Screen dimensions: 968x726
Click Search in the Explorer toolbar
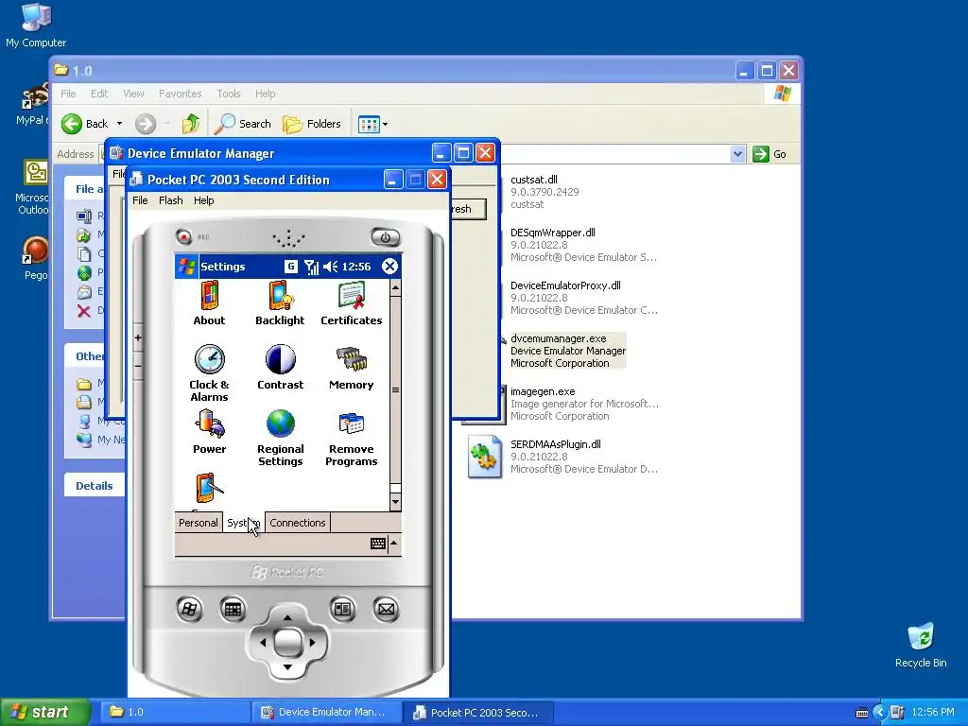point(243,124)
